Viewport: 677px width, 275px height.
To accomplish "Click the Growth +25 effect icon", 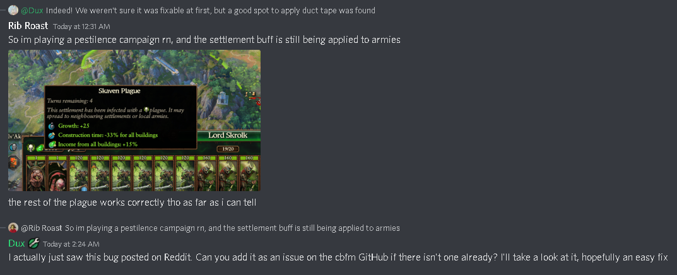I will (x=52, y=126).
